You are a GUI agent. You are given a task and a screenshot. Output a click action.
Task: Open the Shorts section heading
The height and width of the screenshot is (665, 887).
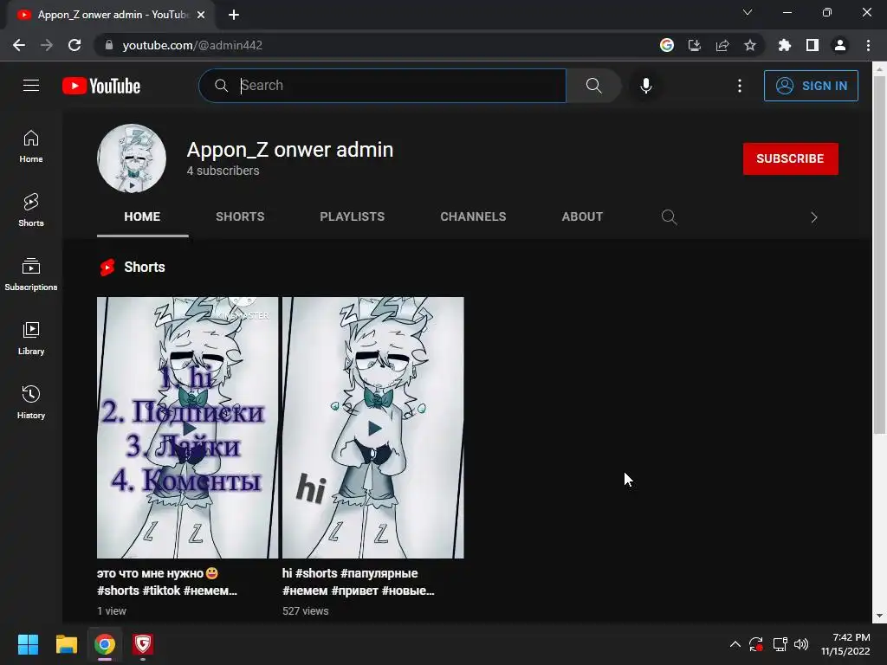tap(145, 267)
